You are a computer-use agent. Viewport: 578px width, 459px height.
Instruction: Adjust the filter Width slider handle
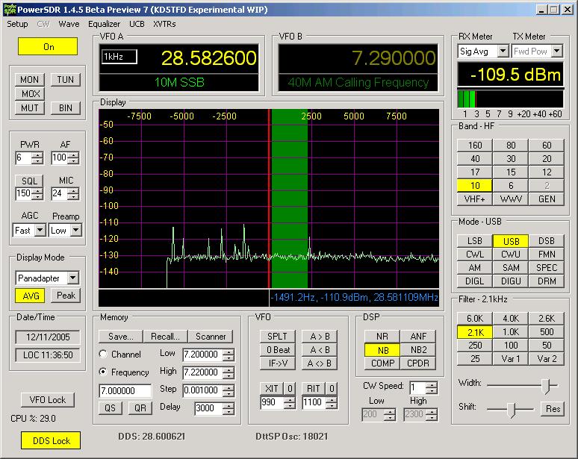tap(547, 386)
